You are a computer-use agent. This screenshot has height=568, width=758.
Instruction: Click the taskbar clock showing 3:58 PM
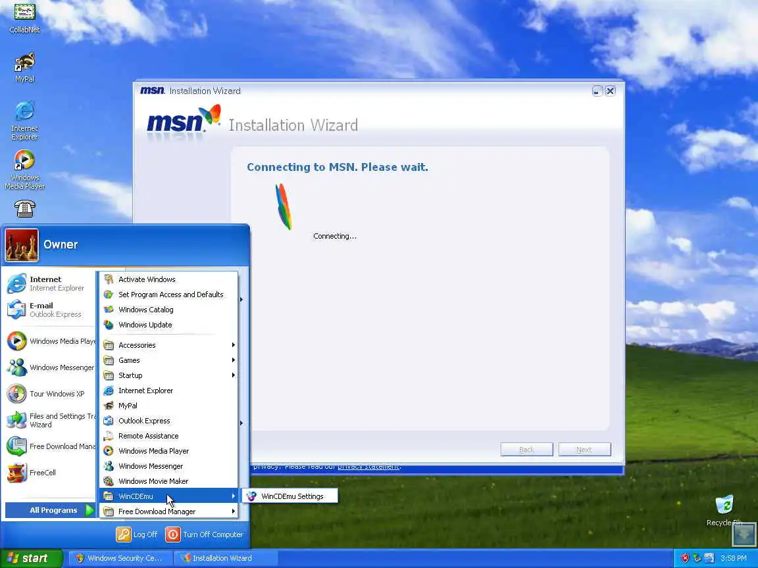coord(734,558)
